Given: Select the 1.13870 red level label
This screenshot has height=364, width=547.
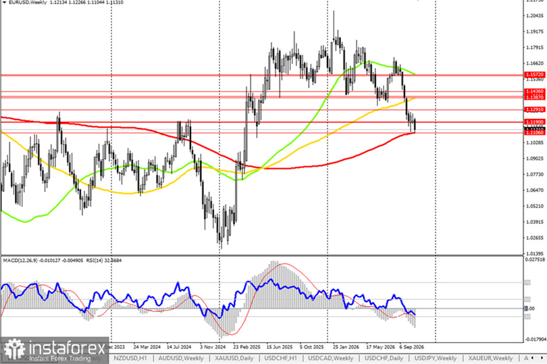Looking at the screenshot, I should click(x=534, y=97).
